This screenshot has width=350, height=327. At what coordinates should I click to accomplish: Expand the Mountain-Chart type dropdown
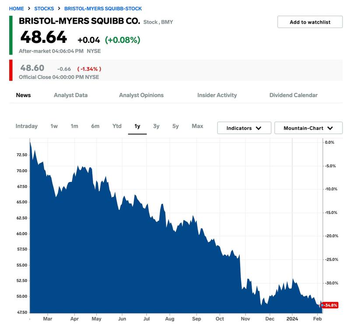[x=308, y=128]
